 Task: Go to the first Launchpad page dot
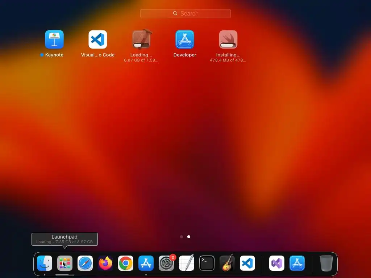pos(182,237)
